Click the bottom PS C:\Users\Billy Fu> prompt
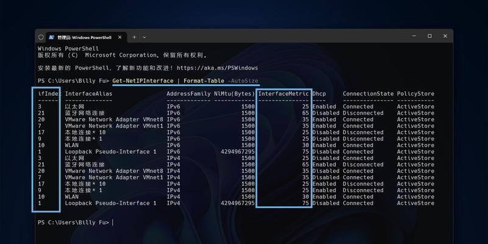Screen dimensions: 488x244 73,223
